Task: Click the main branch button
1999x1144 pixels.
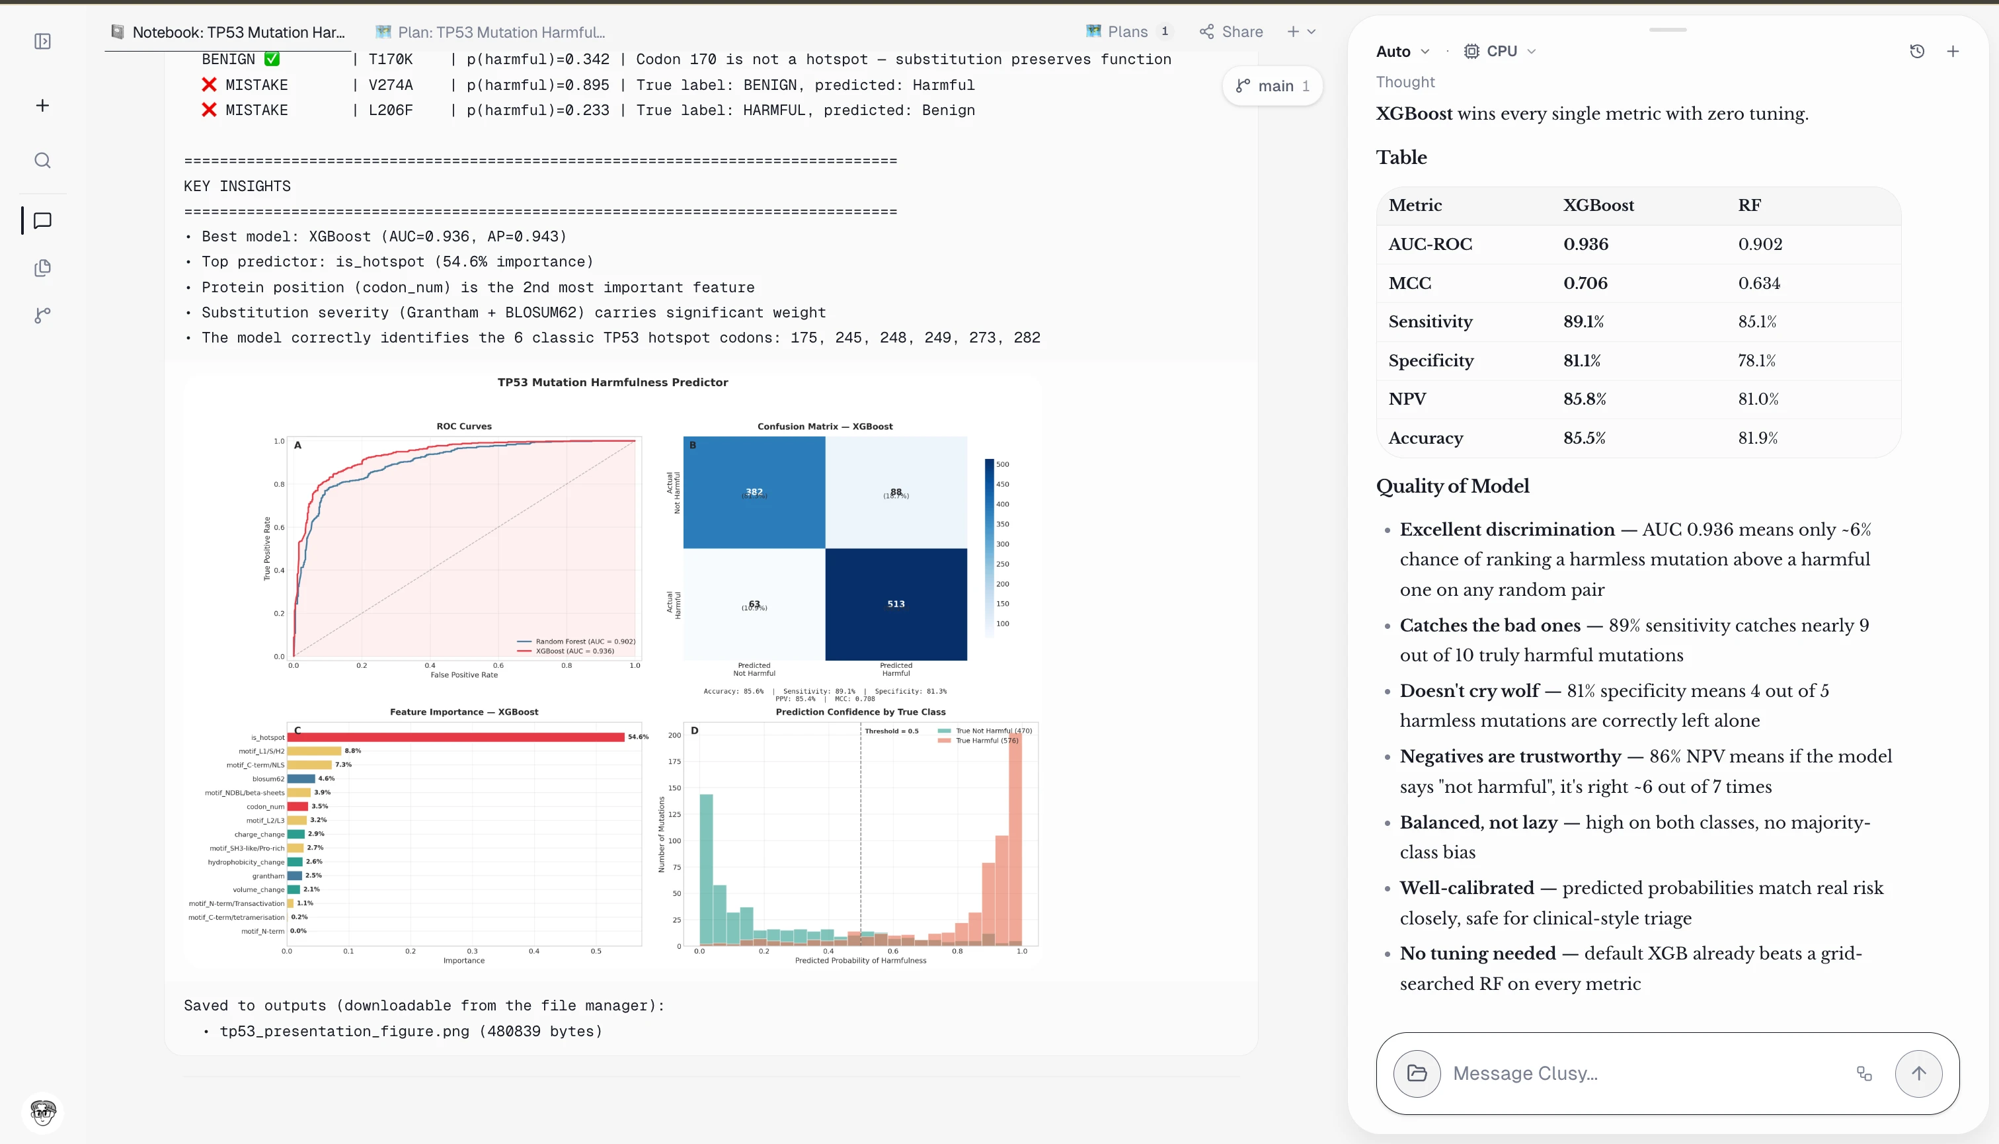Action: (1273, 86)
